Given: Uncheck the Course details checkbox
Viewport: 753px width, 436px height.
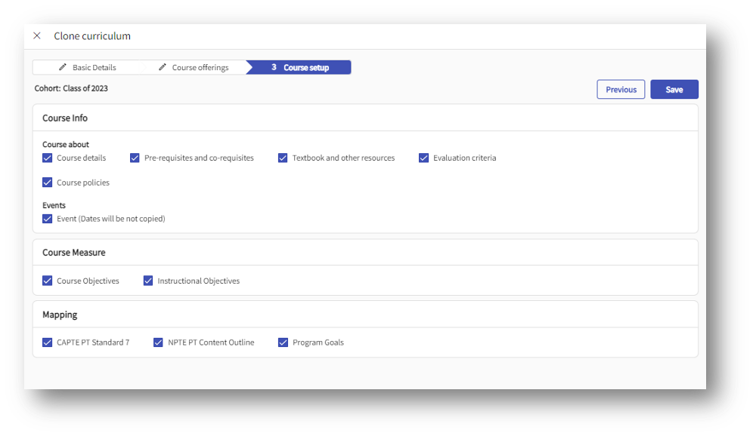Looking at the screenshot, I should click(x=48, y=158).
